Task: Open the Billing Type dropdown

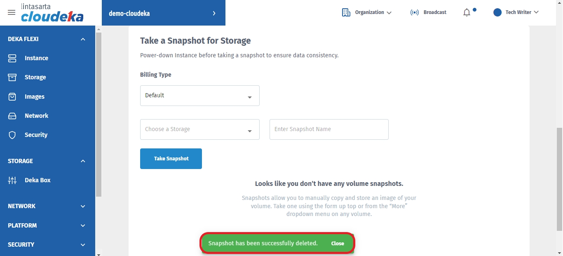Action: tap(199, 96)
